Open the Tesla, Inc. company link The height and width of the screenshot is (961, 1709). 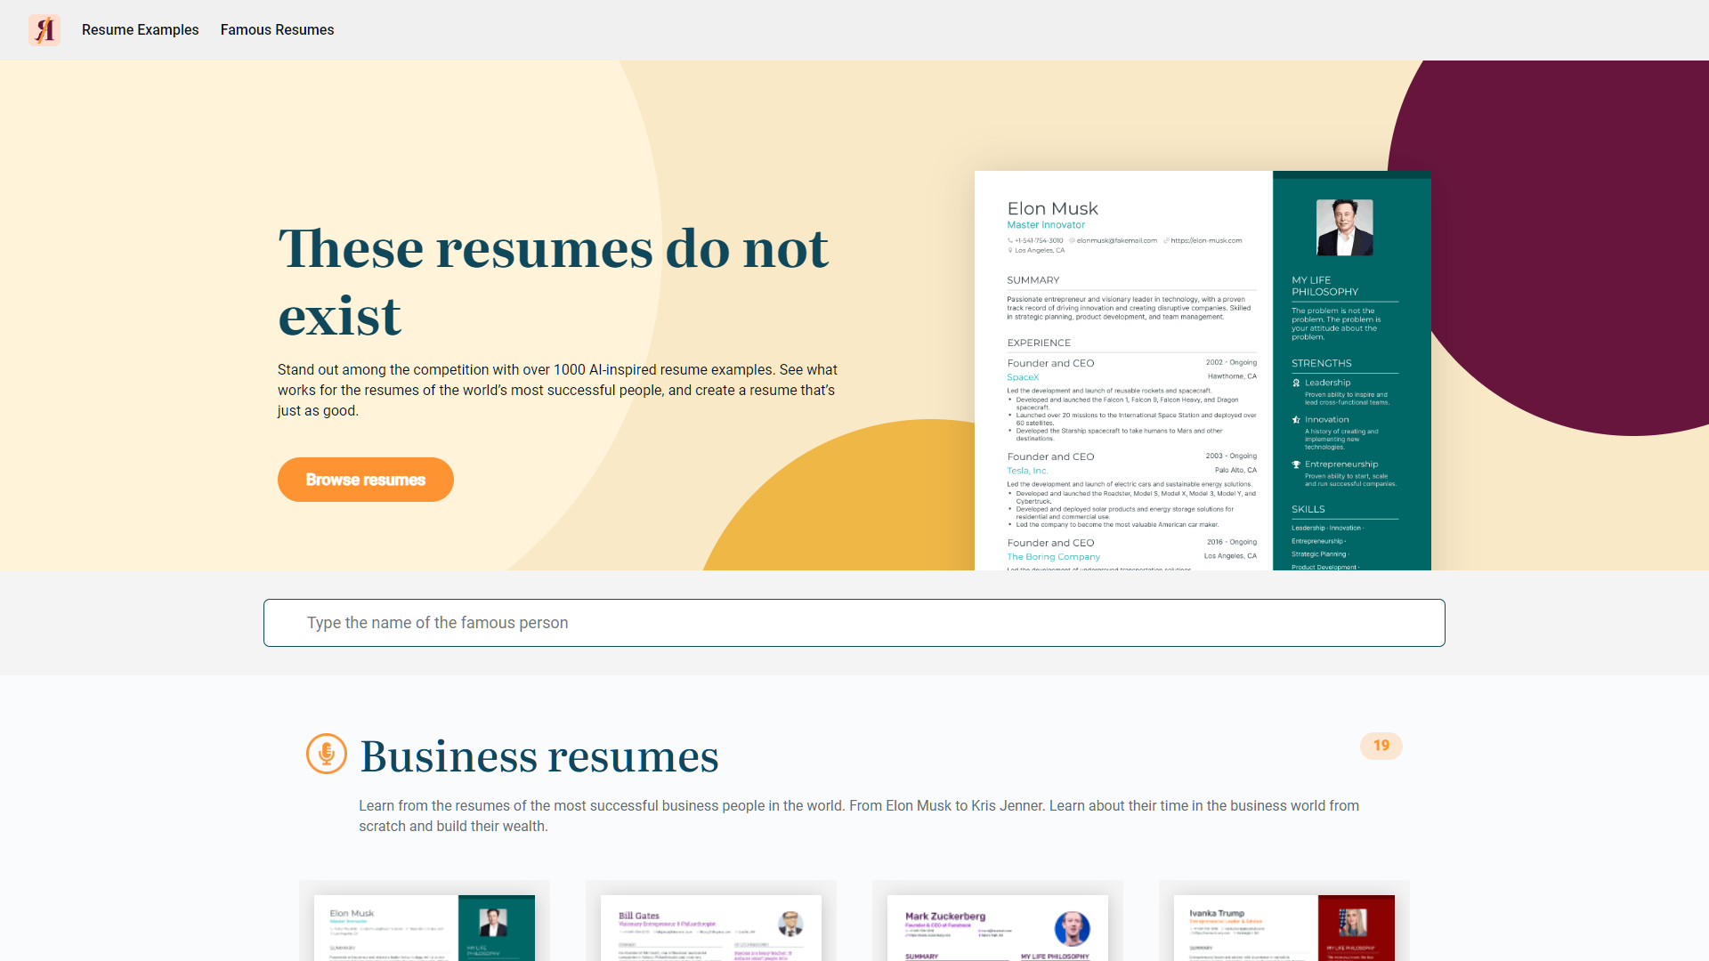[1027, 470]
